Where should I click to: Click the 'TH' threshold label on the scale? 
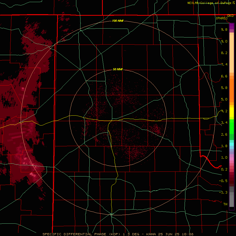coord(225,204)
